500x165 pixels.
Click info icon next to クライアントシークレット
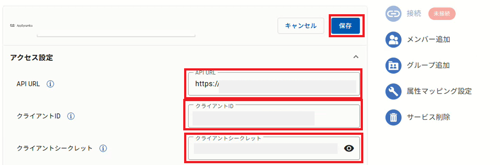102,148
